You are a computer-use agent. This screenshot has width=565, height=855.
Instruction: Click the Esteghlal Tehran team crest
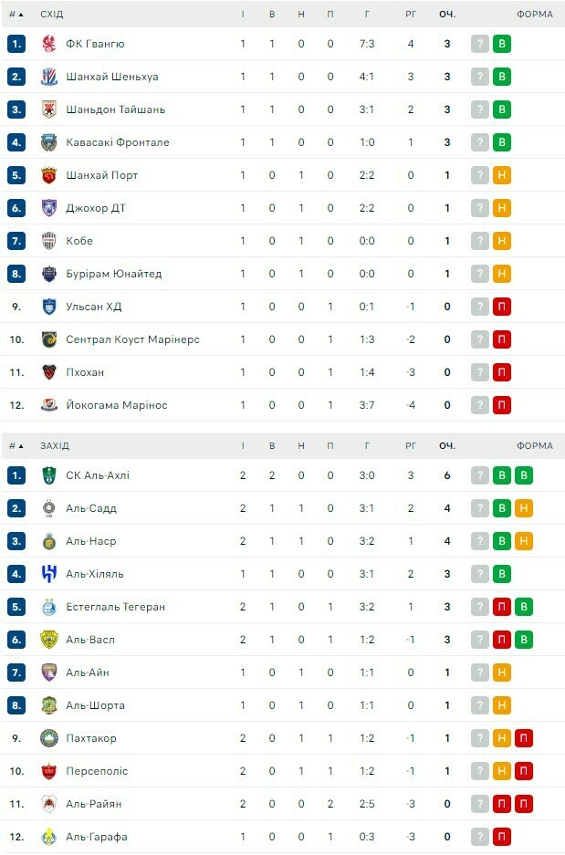[x=49, y=607]
